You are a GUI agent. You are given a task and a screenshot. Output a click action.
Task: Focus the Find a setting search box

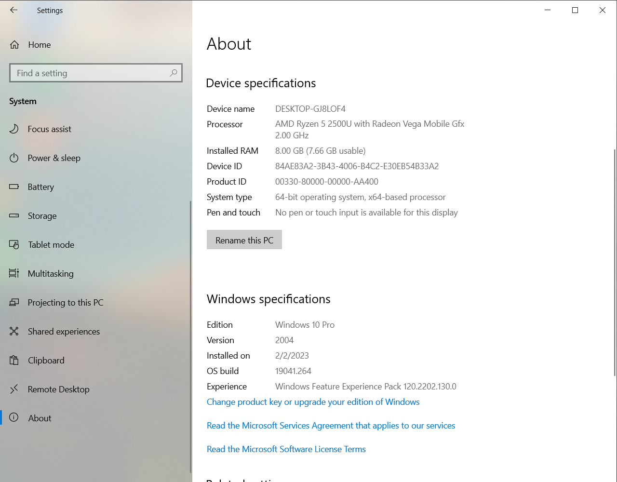point(89,73)
